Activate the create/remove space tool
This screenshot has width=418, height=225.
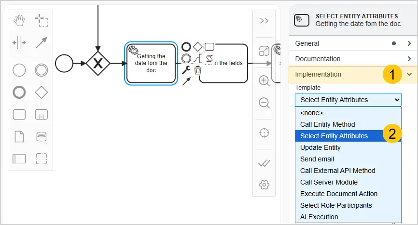pyautogui.click(x=19, y=42)
